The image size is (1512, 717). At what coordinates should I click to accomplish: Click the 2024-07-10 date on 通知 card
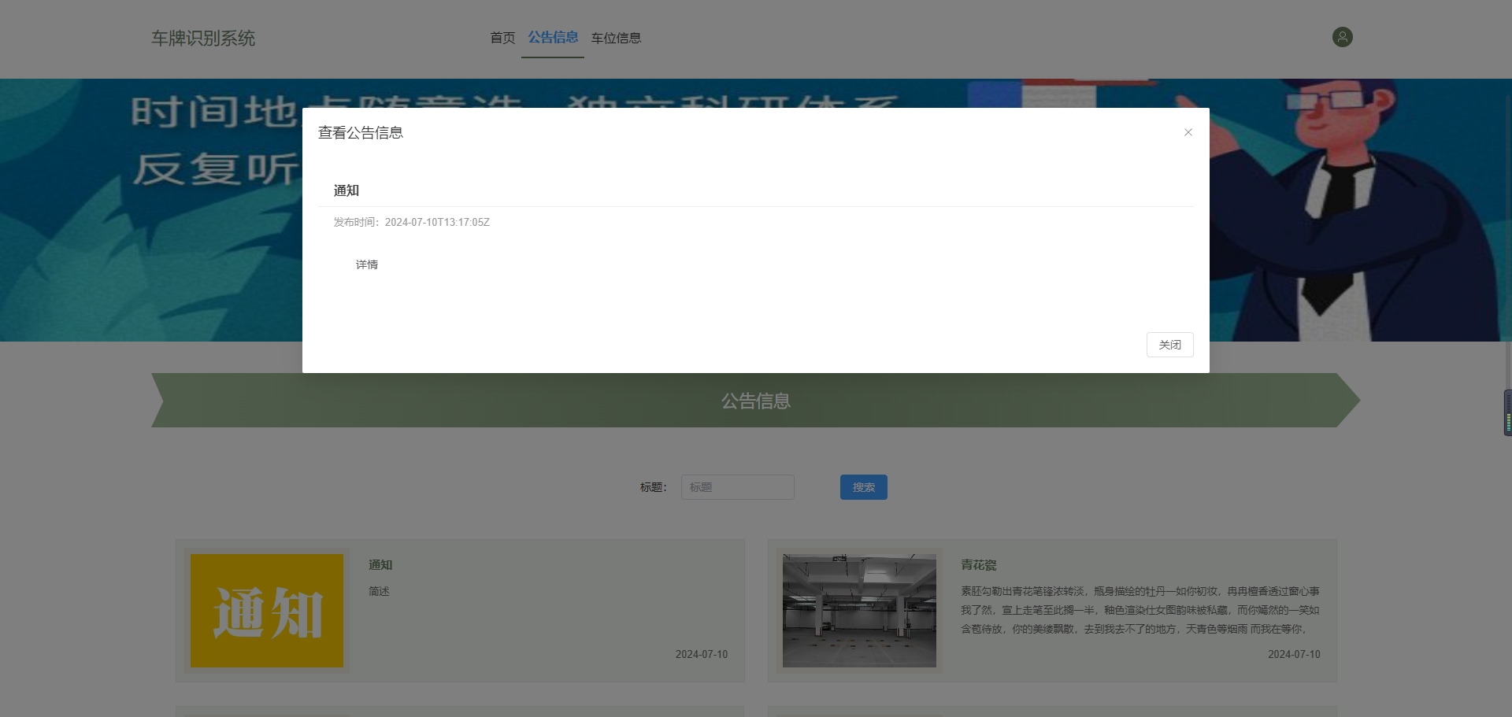tap(701, 654)
